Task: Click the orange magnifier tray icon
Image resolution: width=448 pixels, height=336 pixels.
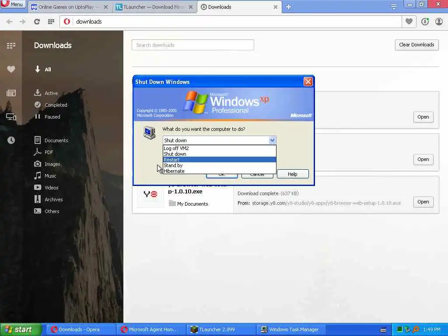Action: pos(416,329)
